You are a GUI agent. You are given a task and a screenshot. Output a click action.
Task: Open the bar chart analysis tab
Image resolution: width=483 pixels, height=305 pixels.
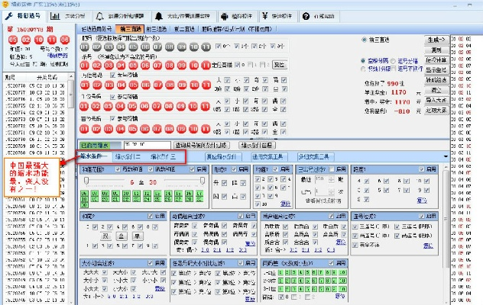coord(68,16)
